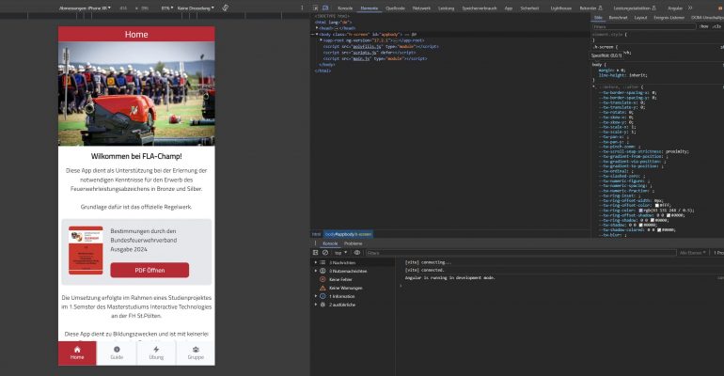Switch to the Speicherverbrauch tab
Image resolution: width=724 pixels, height=376 pixels.
click(480, 8)
